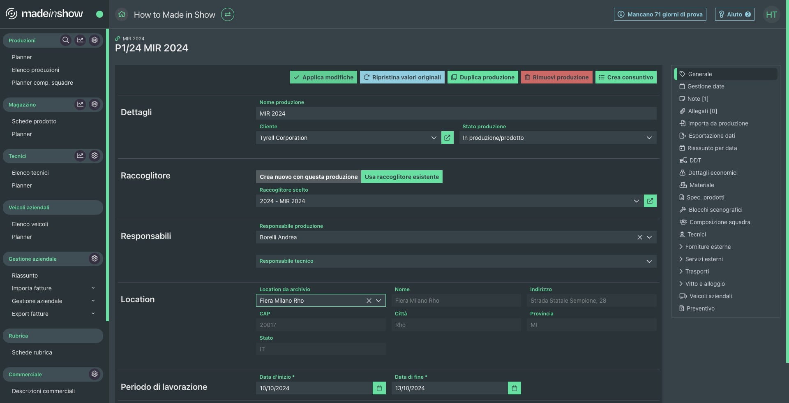The image size is (789, 403).
Task: Click the search icon in the Produzioni section
Action: (66, 40)
